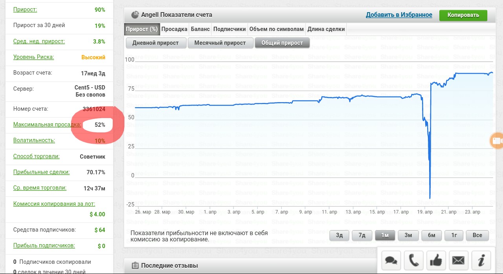This screenshot has width=503, height=274.
Task: Set chart range to 7д
Action: (362, 235)
